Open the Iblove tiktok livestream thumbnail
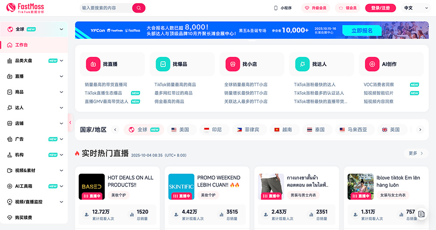Screen dimensions: 436x230 tap(361, 187)
